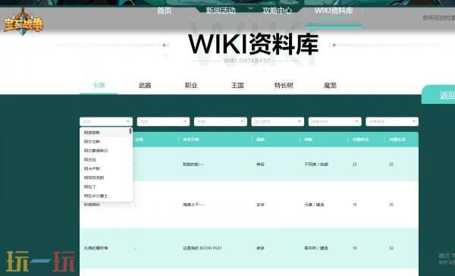Click the 19 in the 元素 / 建造 row
The image size is (455, 276).
click(355, 205)
